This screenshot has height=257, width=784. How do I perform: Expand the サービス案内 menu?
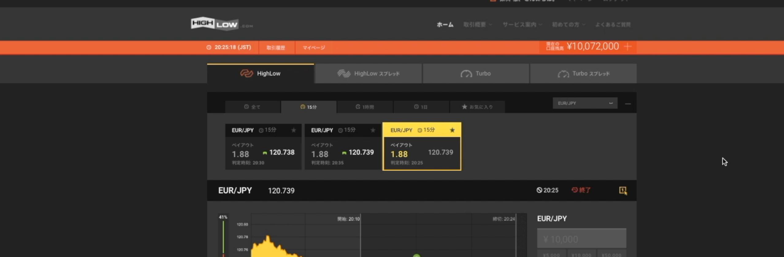click(522, 24)
